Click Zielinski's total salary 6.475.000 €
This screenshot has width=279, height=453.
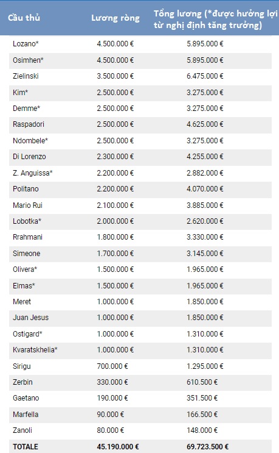click(205, 76)
